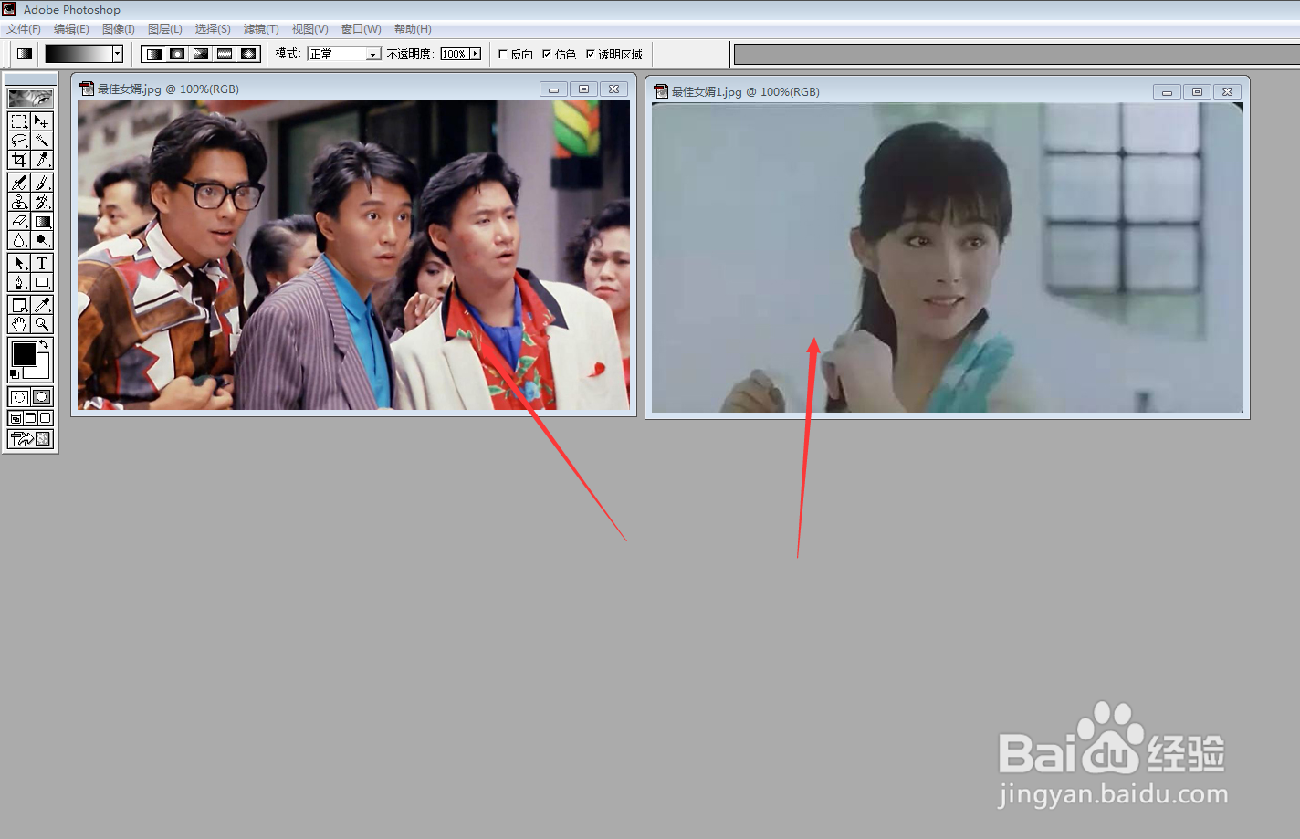Switch to Standard Mode editing

[19, 397]
